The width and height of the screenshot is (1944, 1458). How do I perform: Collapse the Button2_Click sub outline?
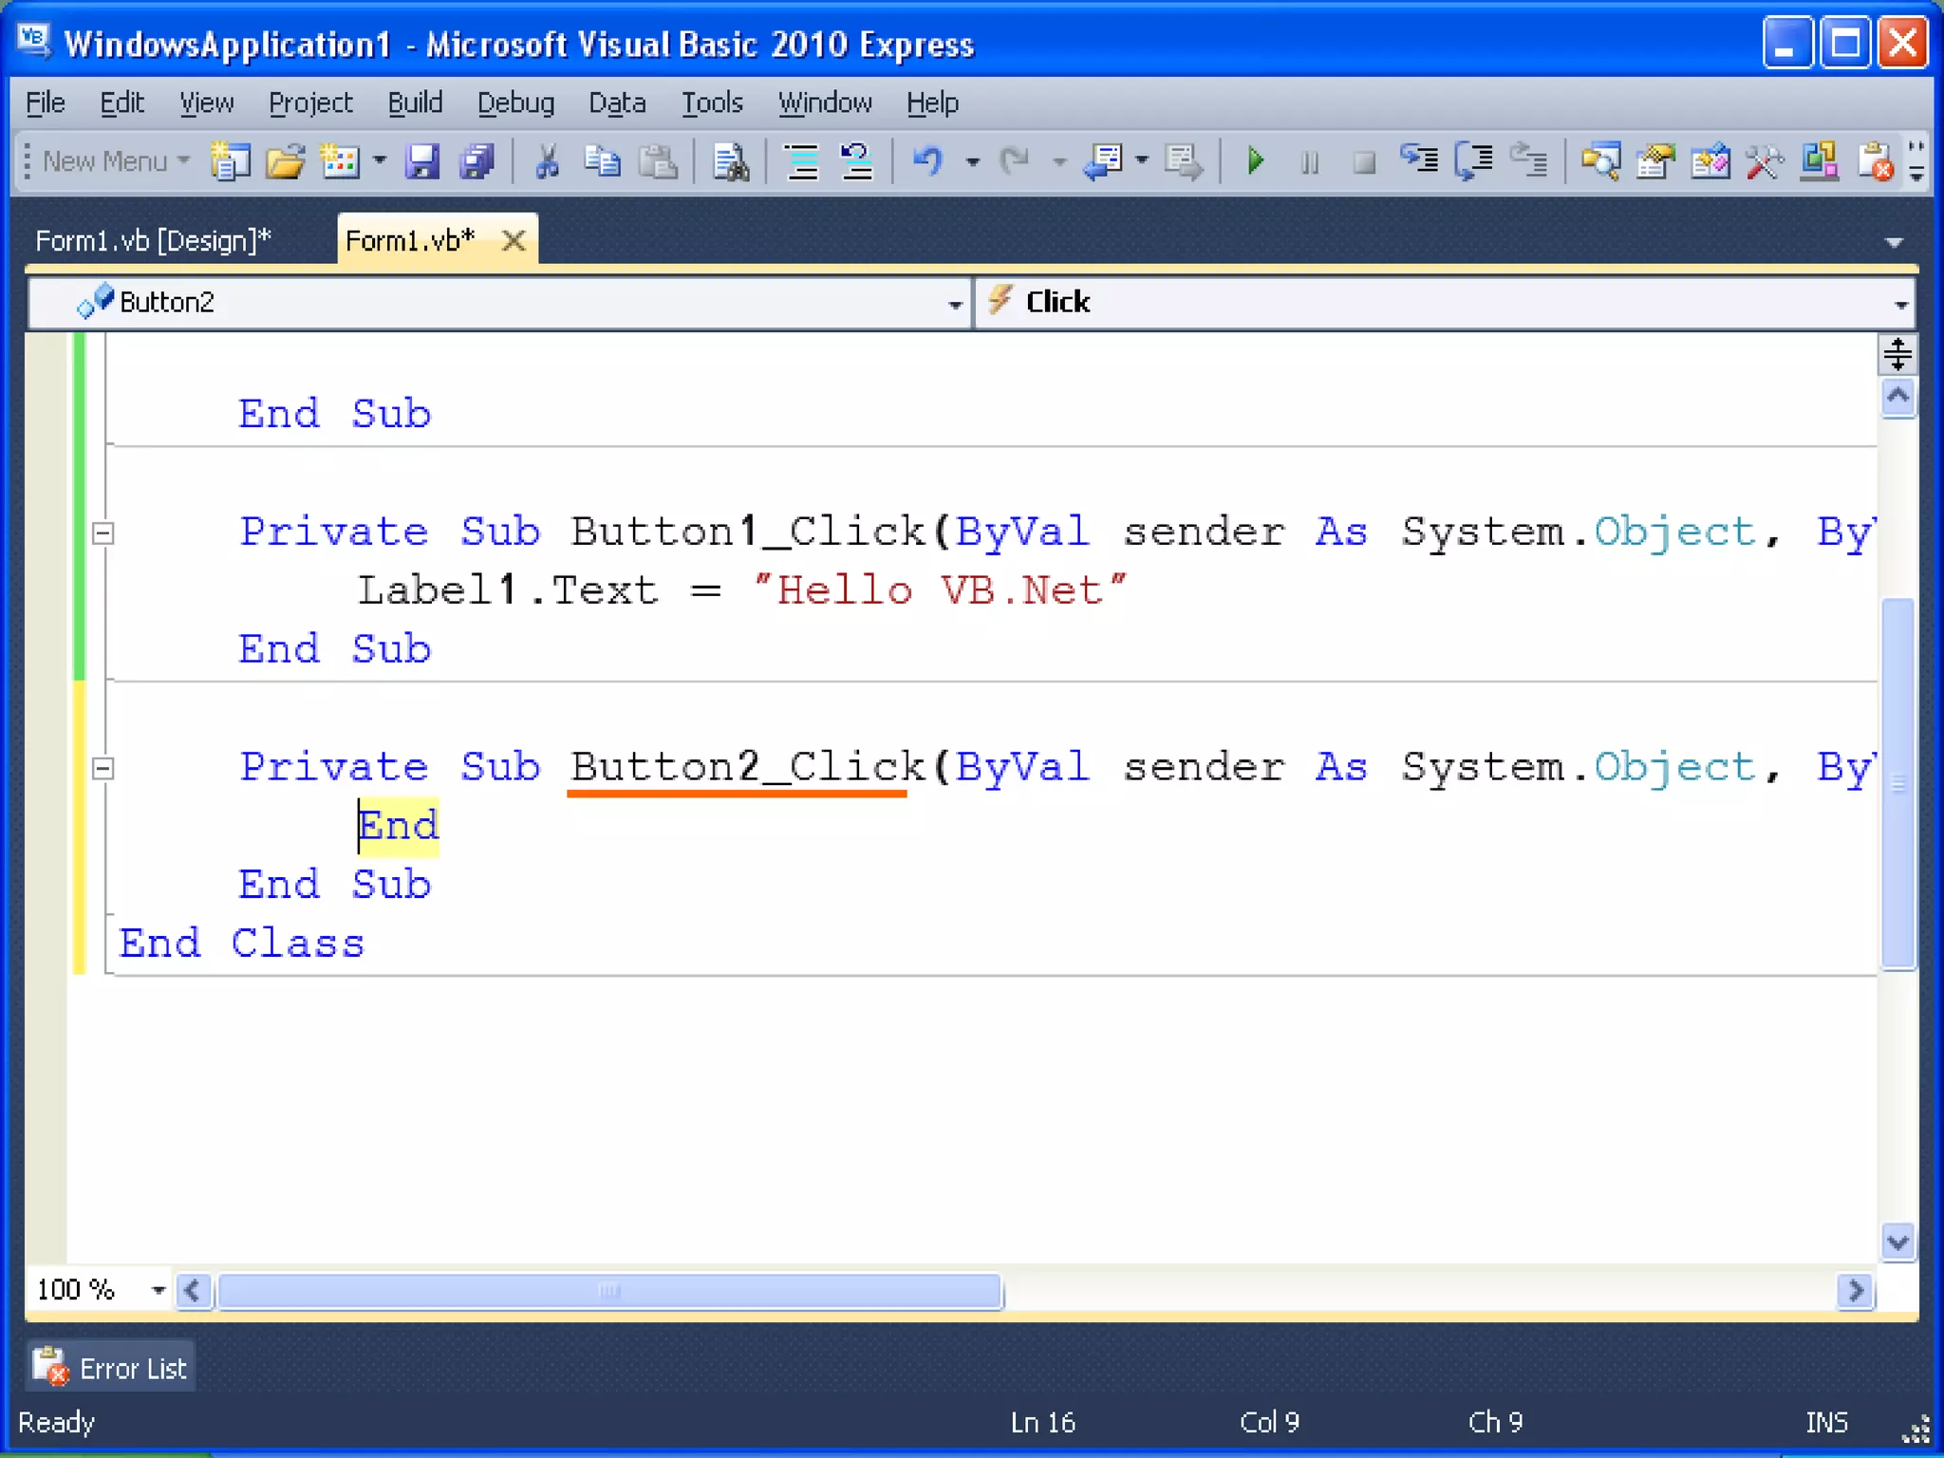[x=103, y=768]
